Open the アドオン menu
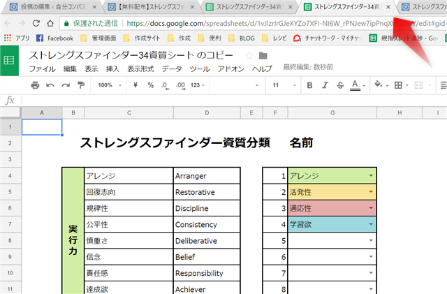 coord(231,69)
